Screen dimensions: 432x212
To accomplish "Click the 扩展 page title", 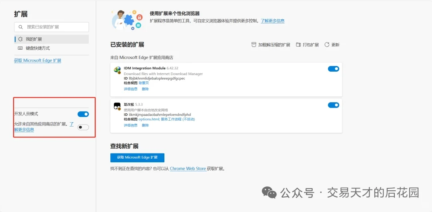I will (21, 14).
